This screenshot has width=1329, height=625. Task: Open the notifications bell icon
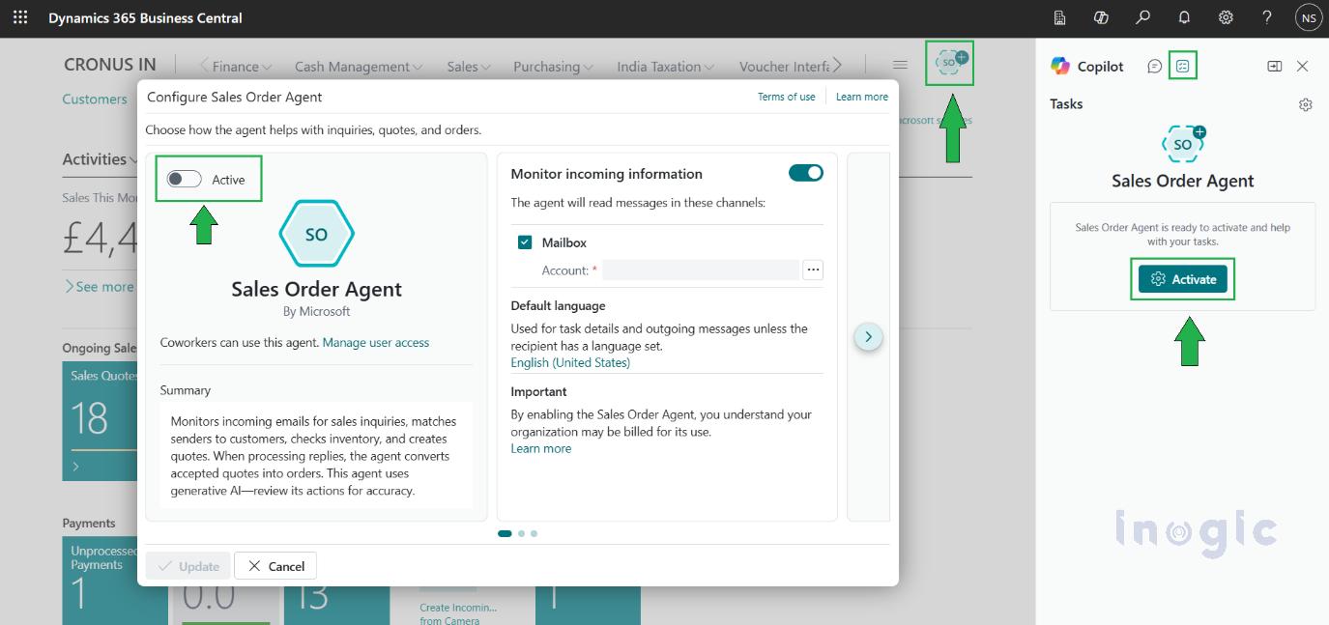pos(1184,17)
